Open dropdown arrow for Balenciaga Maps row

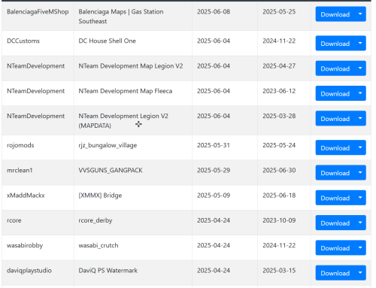click(360, 14)
